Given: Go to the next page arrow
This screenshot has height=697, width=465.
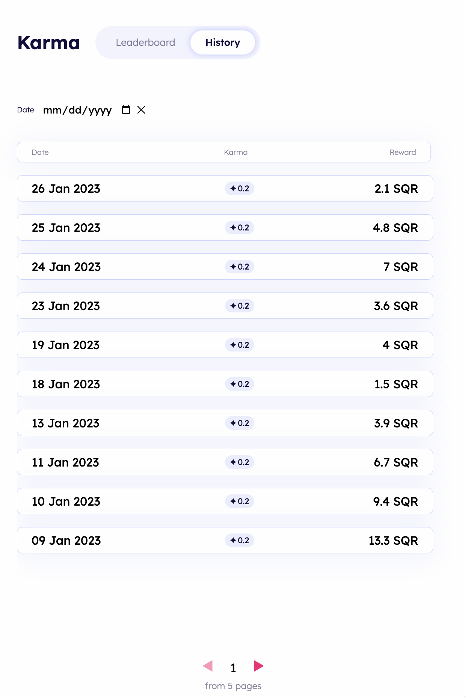Looking at the screenshot, I should 258,666.
